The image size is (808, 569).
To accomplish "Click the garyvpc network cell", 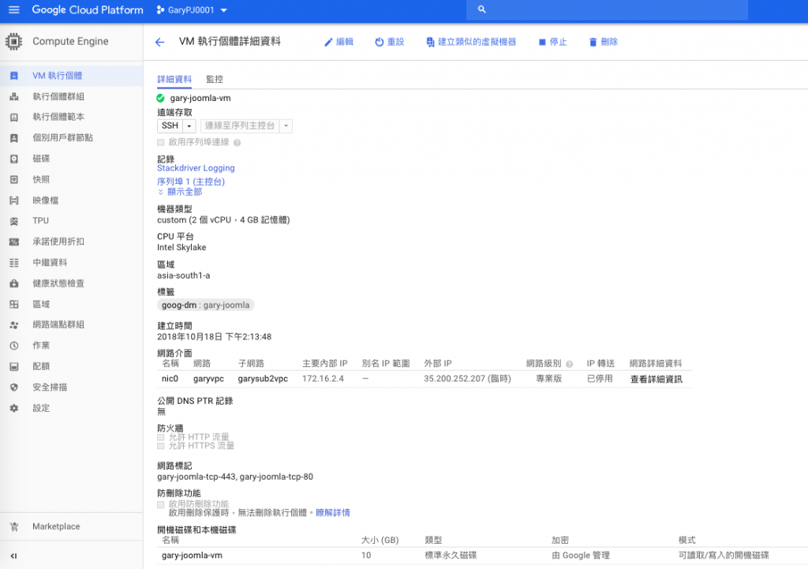I will (208, 379).
